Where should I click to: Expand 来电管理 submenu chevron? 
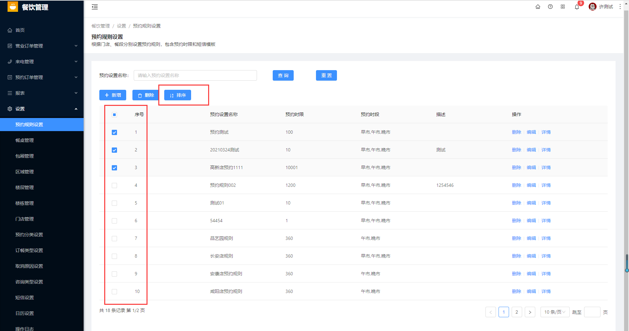point(76,62)
